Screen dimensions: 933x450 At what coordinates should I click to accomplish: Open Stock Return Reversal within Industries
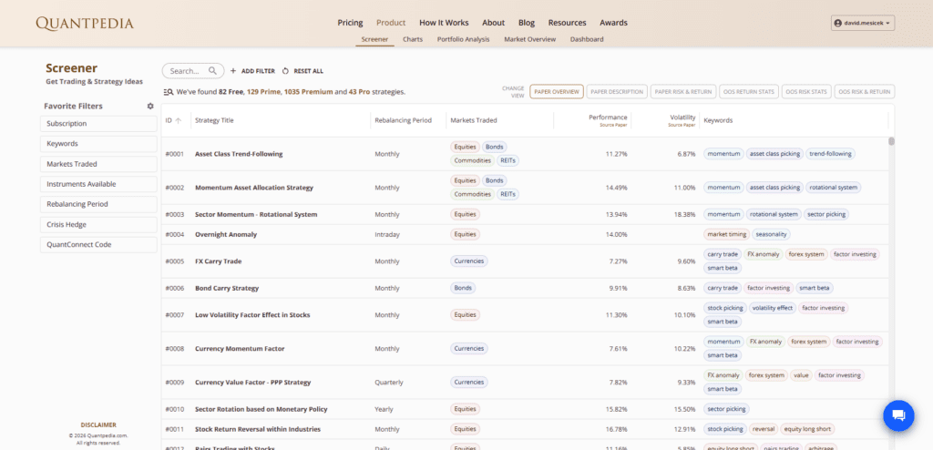tap(258, 429)
